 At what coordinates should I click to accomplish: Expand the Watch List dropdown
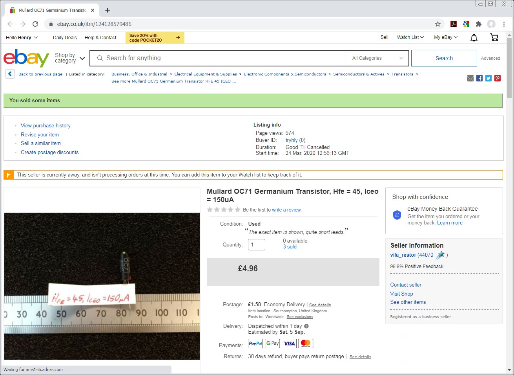point(410,37)
